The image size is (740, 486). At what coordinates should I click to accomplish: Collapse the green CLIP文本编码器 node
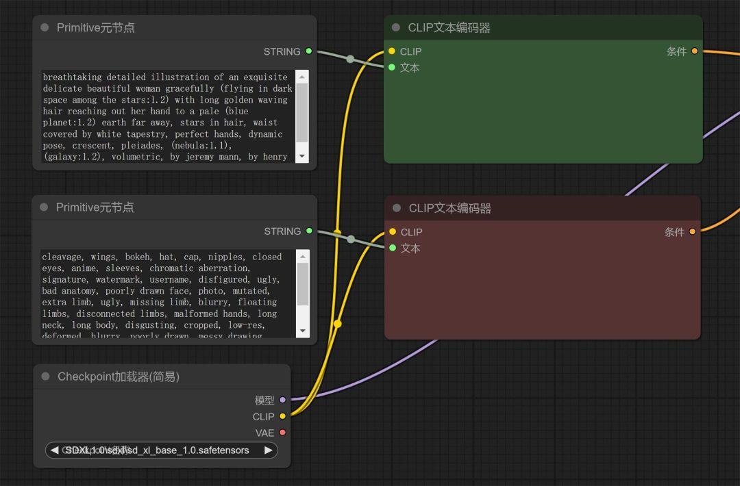point(395,27)
